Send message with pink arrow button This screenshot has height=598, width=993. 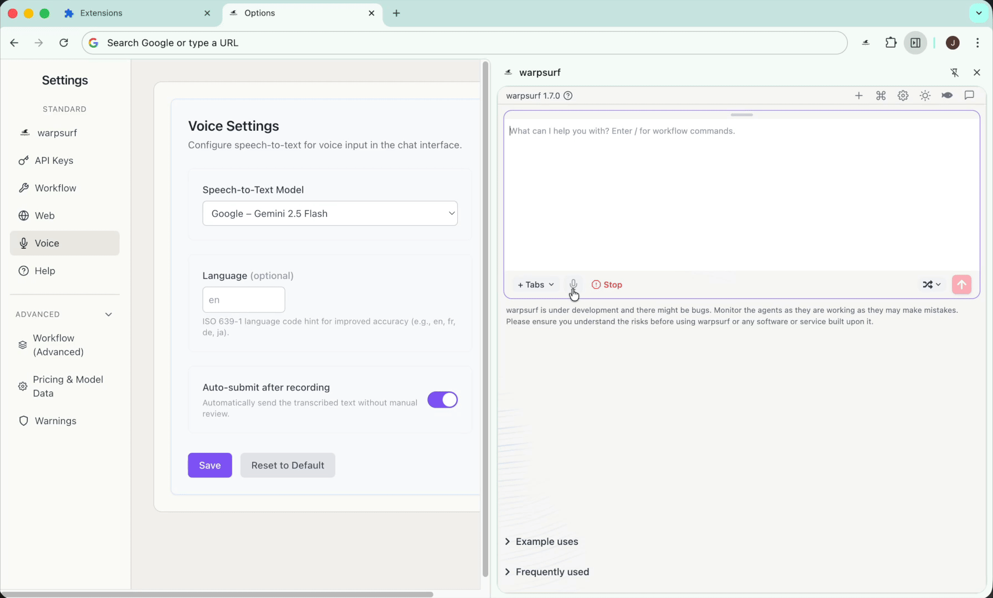pos(961,285)
